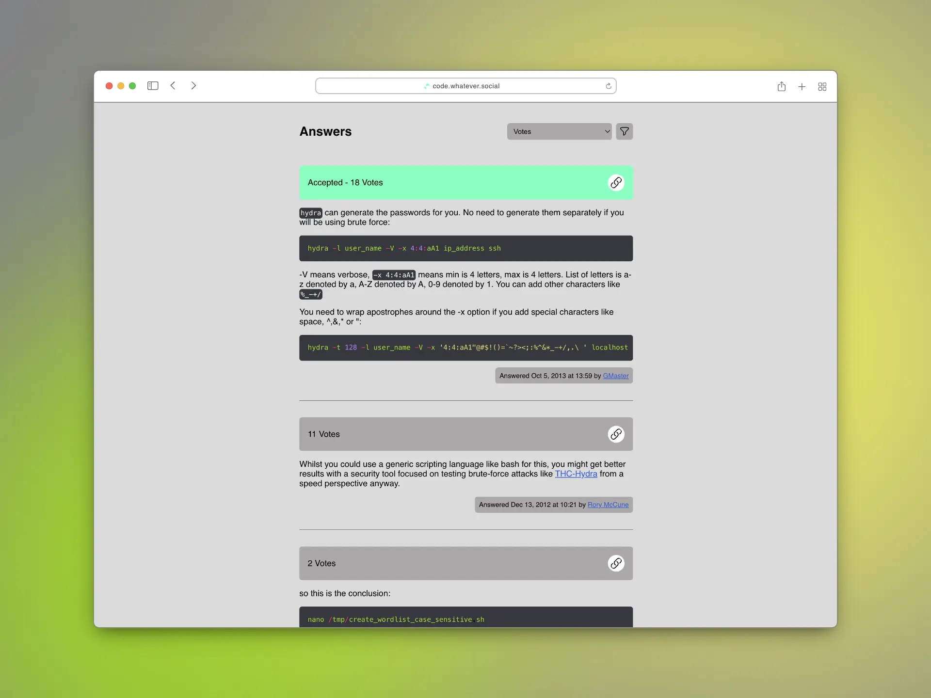931x698 pixels.
Task: Open the Share menu
Action: pos(781,86)
